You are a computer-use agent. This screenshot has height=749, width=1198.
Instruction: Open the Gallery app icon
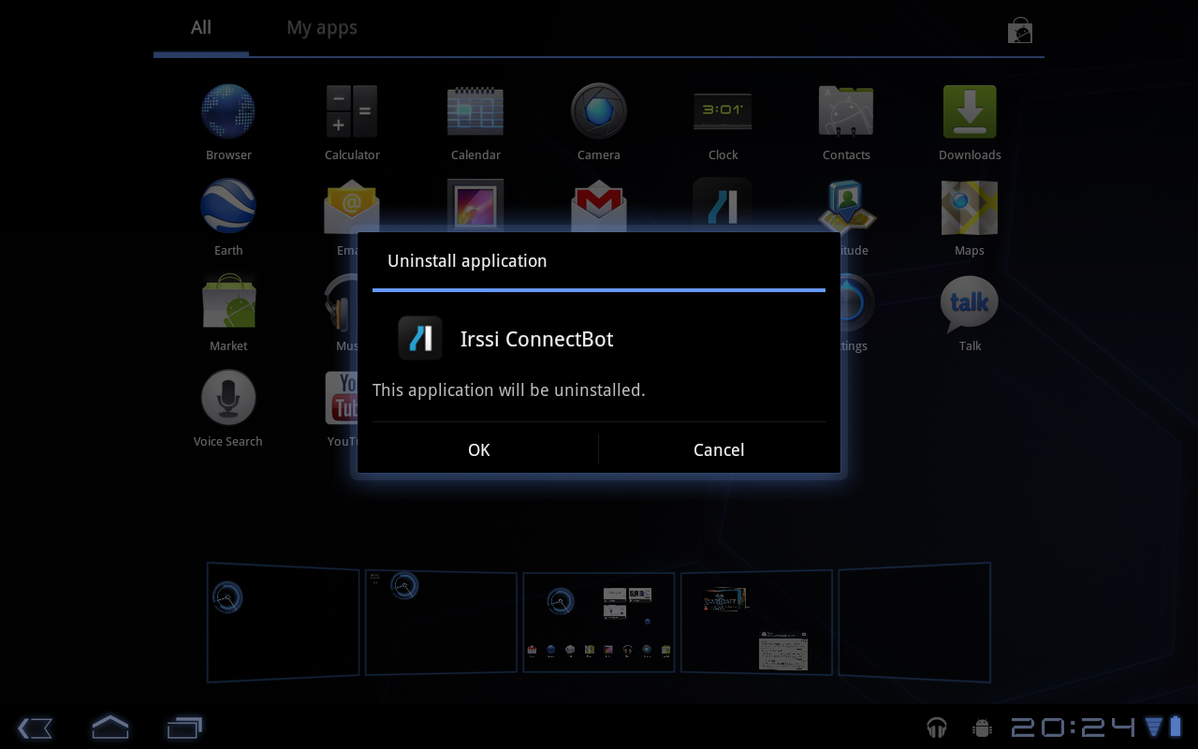pyautogui.click(x=475, y=204)
